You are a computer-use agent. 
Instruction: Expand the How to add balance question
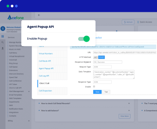(129, 110)
